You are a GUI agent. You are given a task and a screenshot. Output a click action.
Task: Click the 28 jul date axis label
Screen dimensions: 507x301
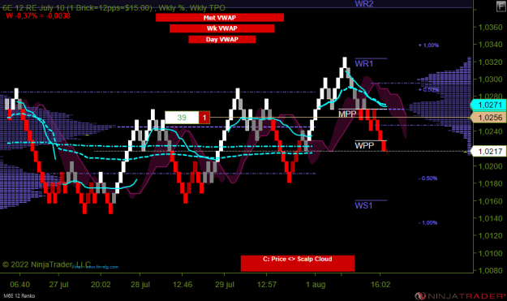point(140,285)
